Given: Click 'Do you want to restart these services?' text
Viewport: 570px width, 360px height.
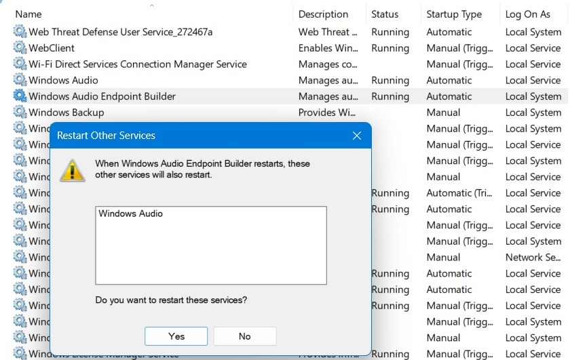Looking at the screenshot, I should (171, 300).
